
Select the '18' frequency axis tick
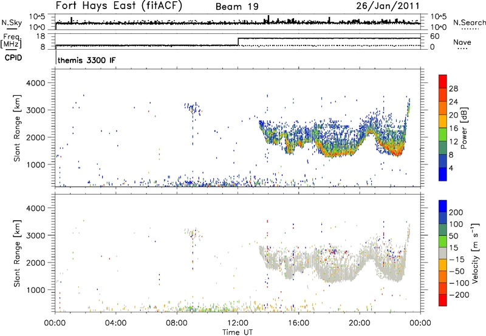click(x=40, y=36)
